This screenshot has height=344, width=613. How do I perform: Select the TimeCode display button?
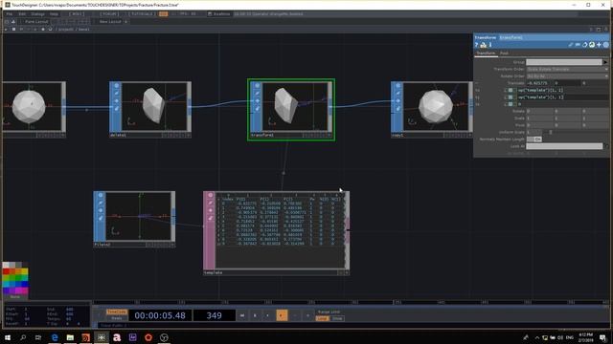(117, 312)
